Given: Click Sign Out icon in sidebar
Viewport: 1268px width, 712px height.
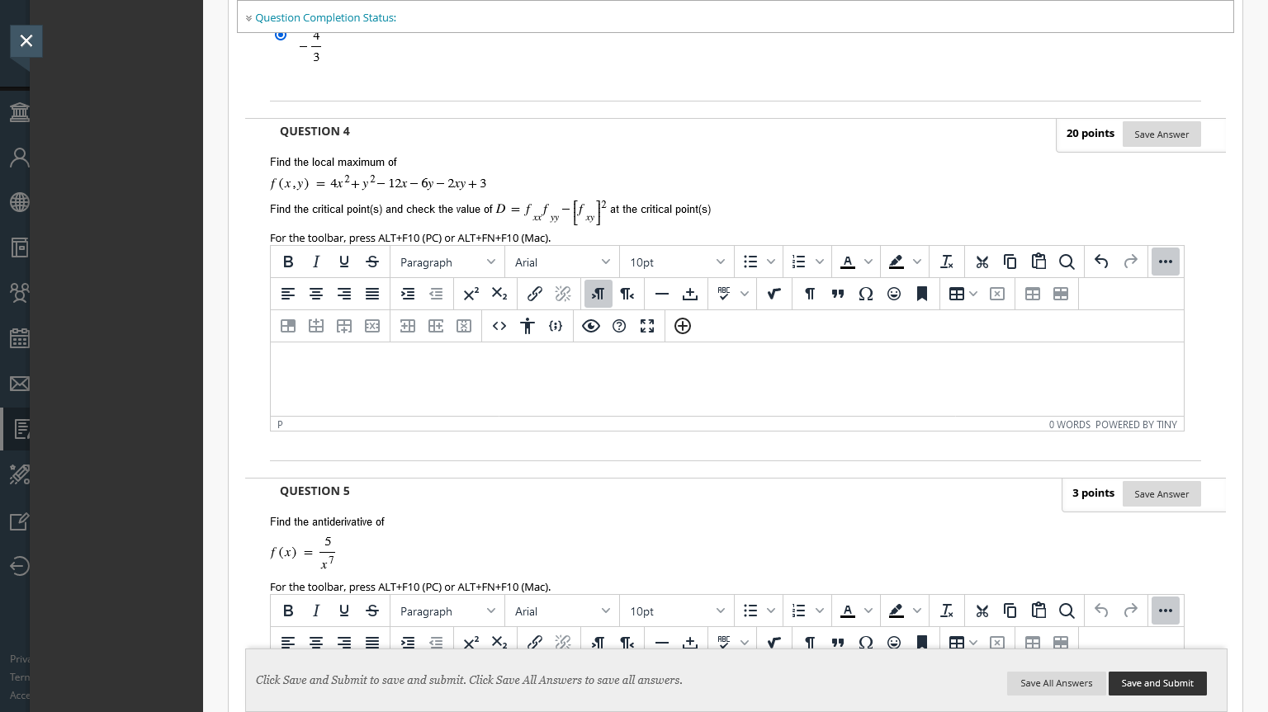Looking at the screenshot, I should [19, 565].
